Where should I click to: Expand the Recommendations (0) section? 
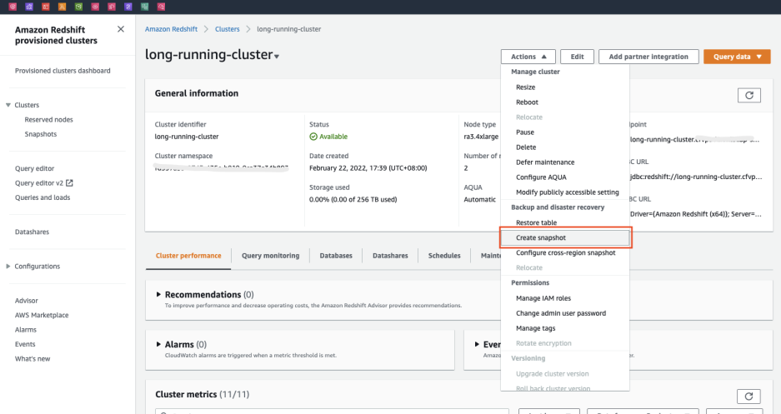[x=158, y=295]
